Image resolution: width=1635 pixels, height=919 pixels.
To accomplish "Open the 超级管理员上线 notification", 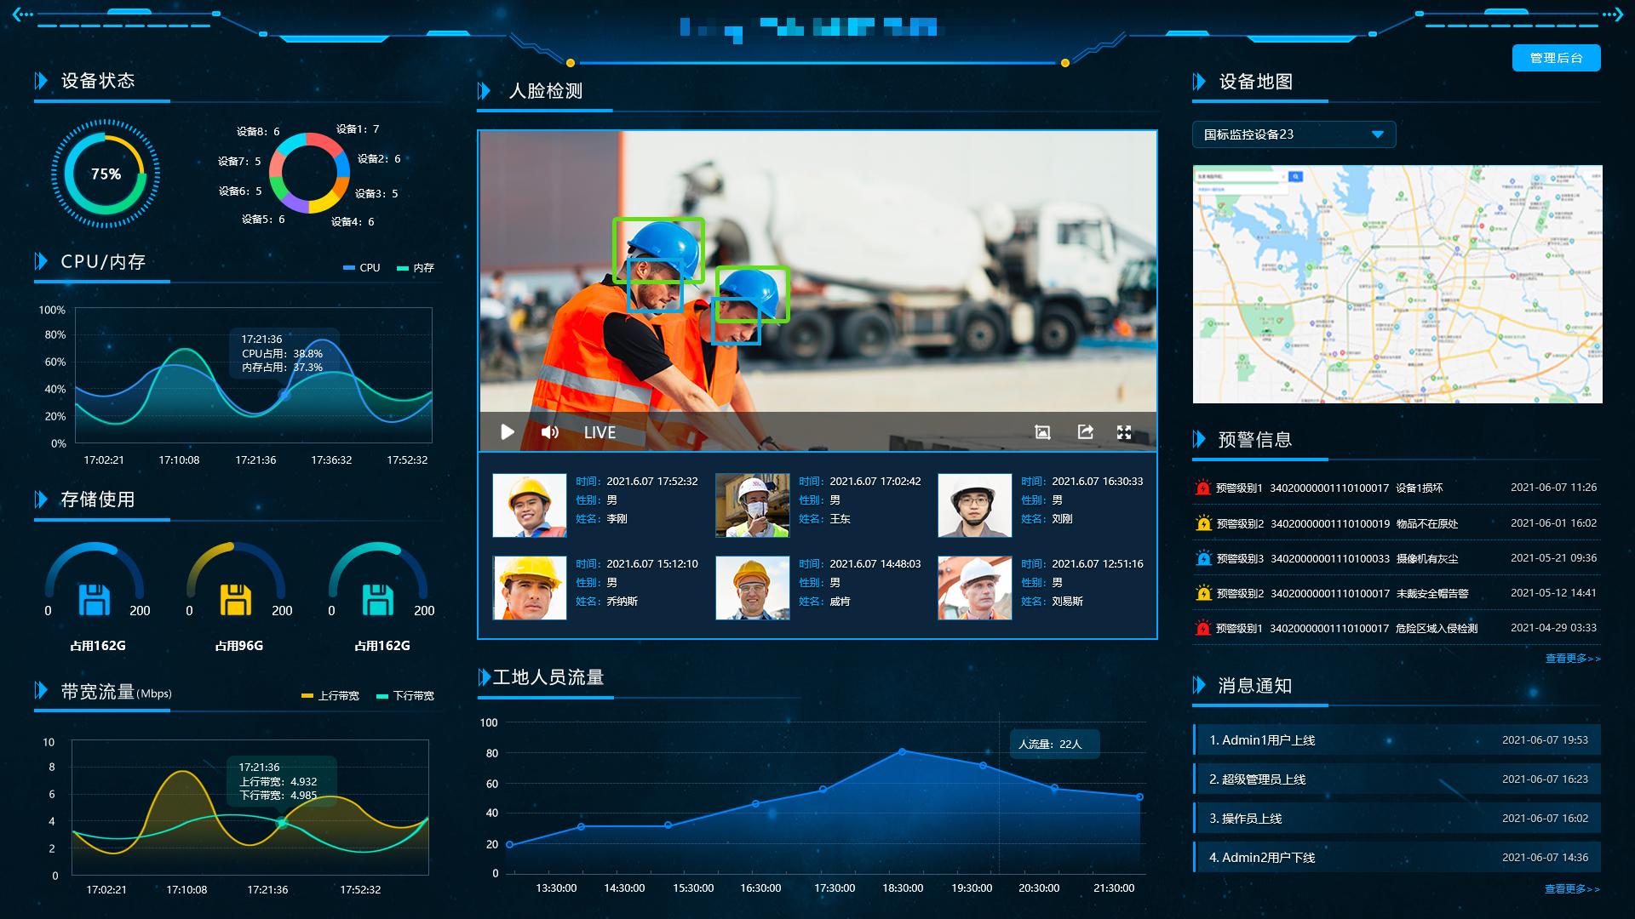I will pos(1397,779).
